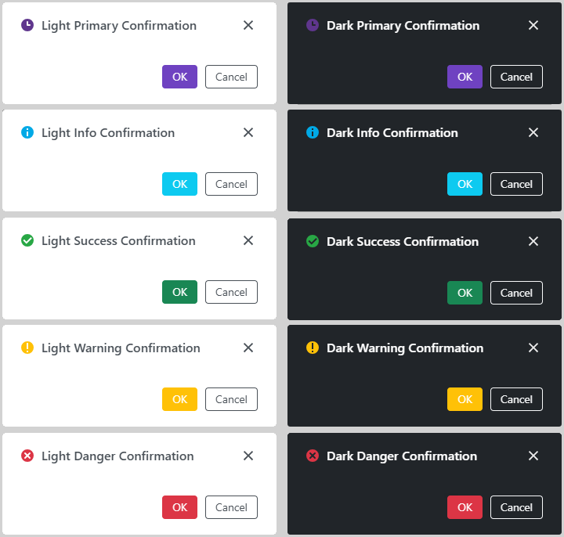Image resolution: width=564 pixels, height=537 pixels.
Task: Click the blue info icon in Dark Info Confirmation
Action: 313,132
